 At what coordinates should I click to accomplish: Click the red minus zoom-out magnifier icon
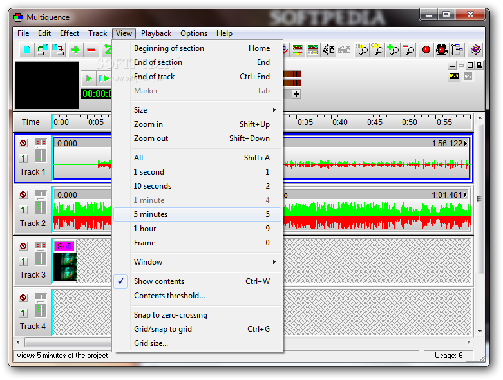click(x=408, y=50)
